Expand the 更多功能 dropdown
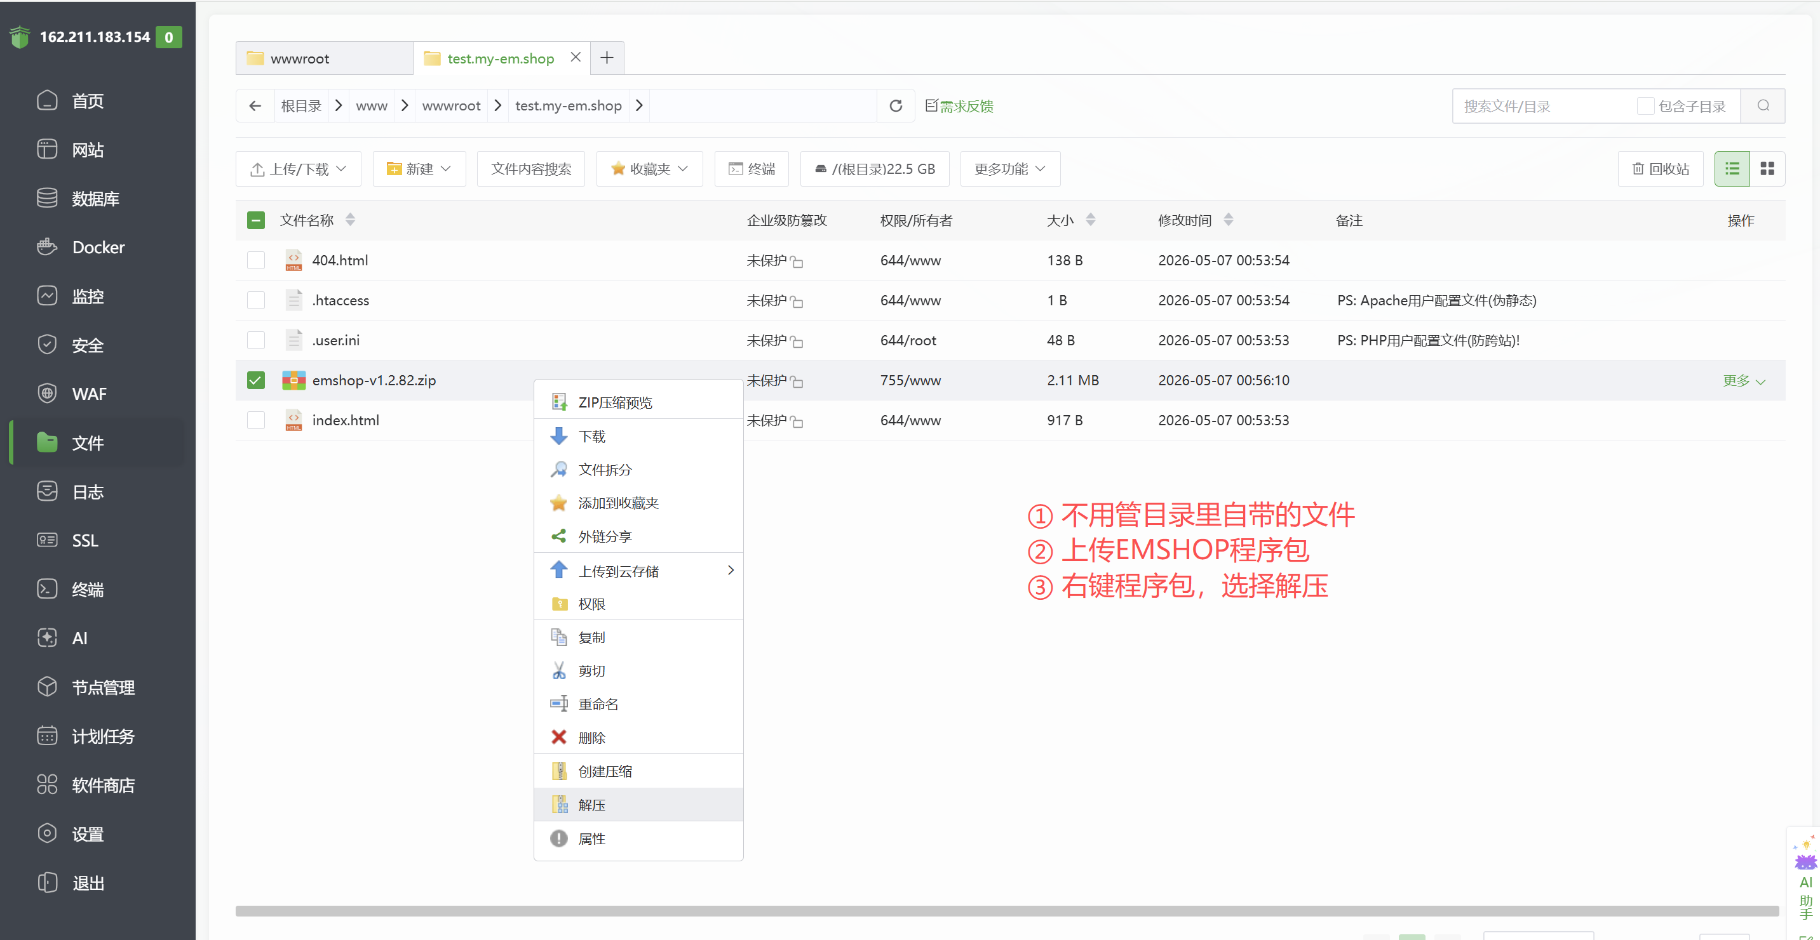Screen dimensions: 1820x940 pyautogui.click(x=1009, y=169)
